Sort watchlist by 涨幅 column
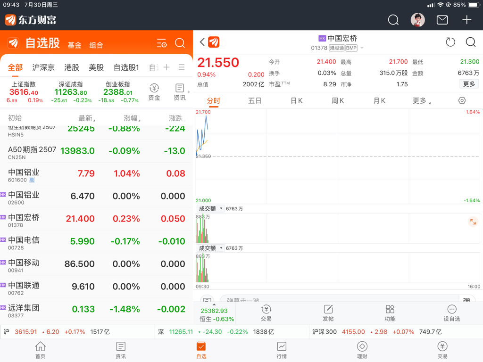483x362 pixels. (132, 118)
